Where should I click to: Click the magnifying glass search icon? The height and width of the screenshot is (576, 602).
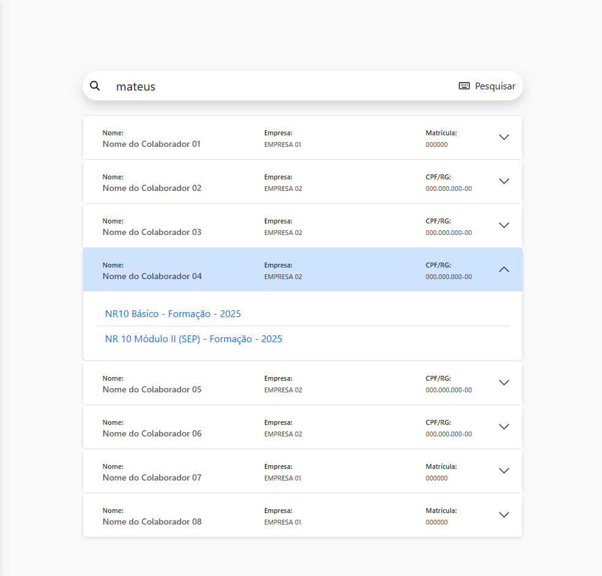click(x=95, y=86)
